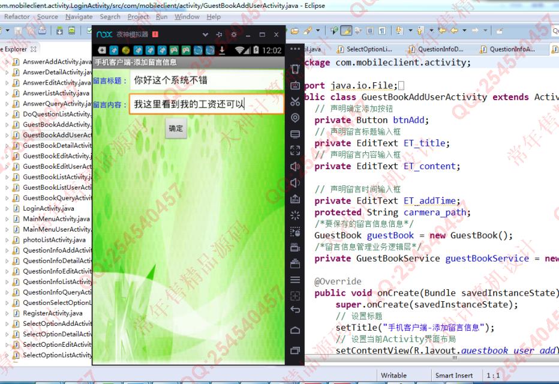Open Nox settings gear in title bar
The width and height of the screenshot is (559, 384).
pos(234,35)
